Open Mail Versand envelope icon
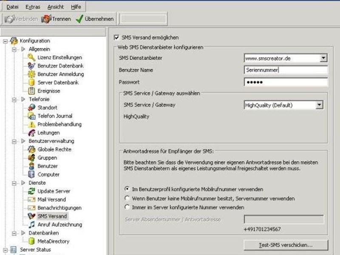The height and width of the screenshot is (255, 340). (x=31, y=200)
